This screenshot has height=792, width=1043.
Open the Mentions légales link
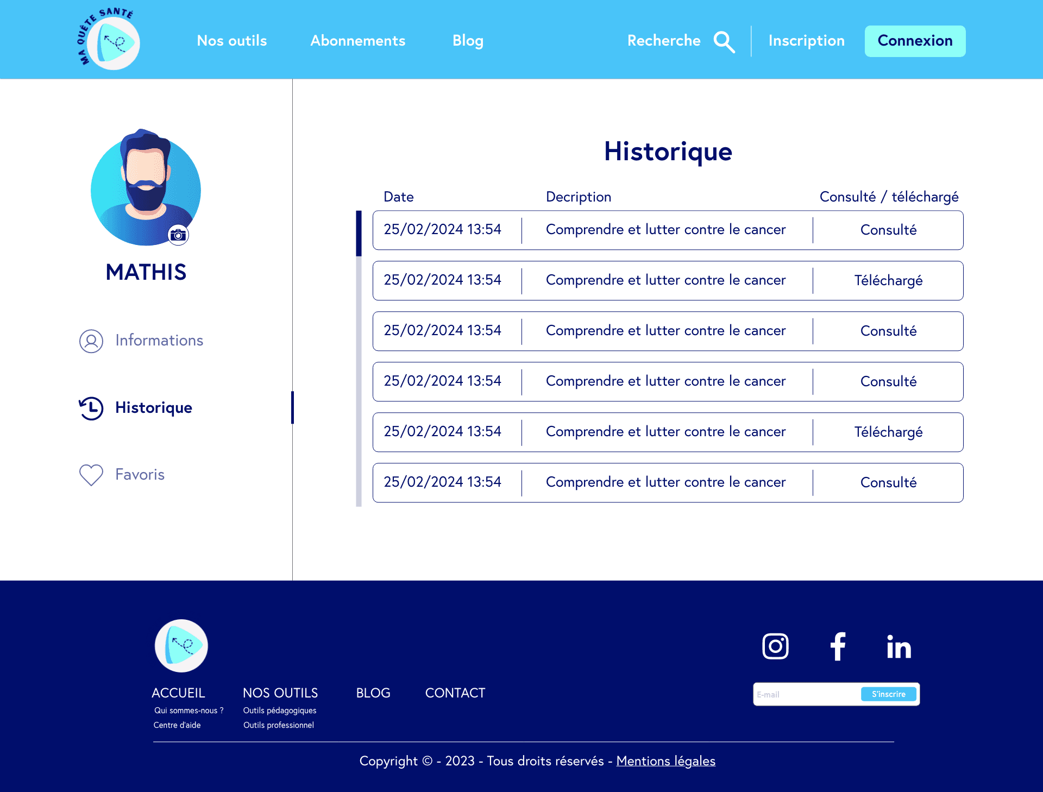[665, 761]
